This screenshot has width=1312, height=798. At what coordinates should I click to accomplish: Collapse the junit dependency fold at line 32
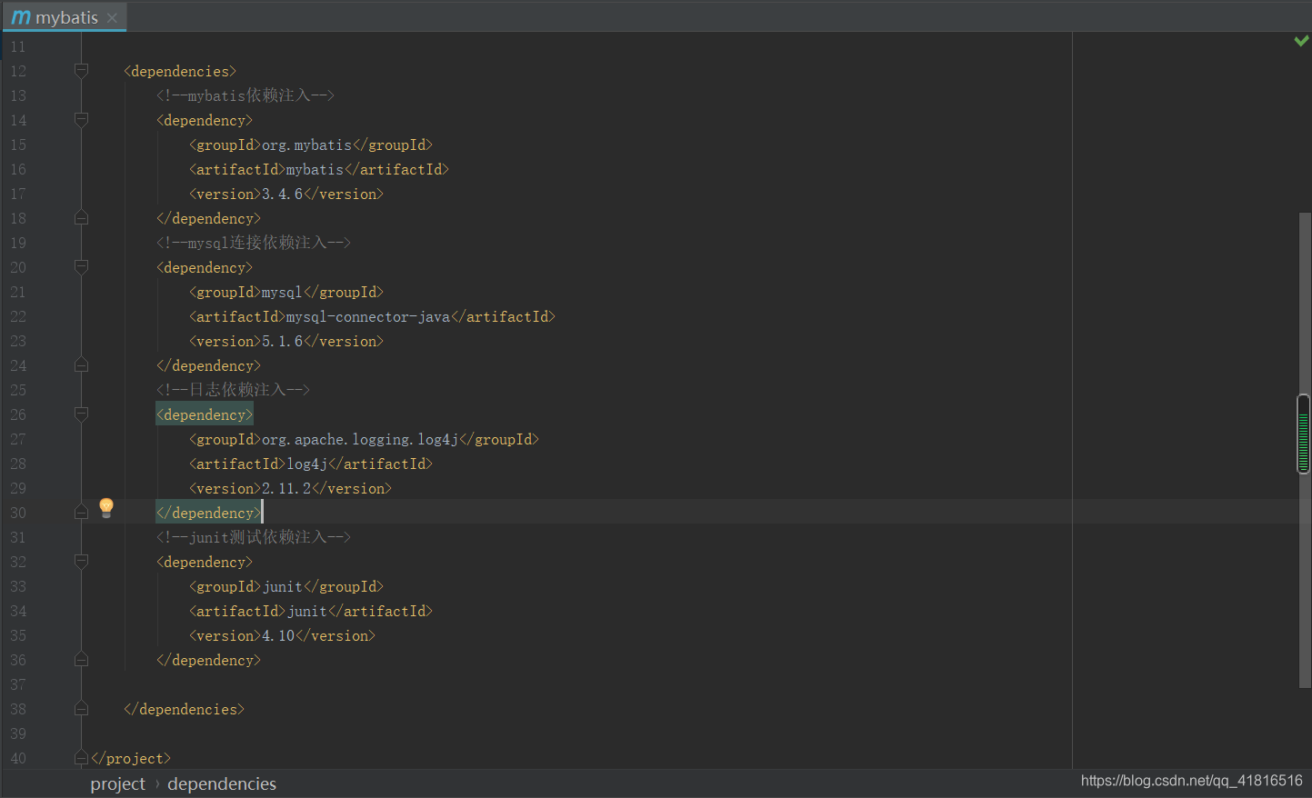[x=81, y=562]
